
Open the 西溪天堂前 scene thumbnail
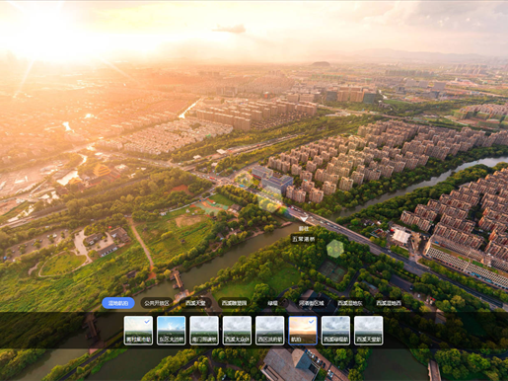coord(369,331)
